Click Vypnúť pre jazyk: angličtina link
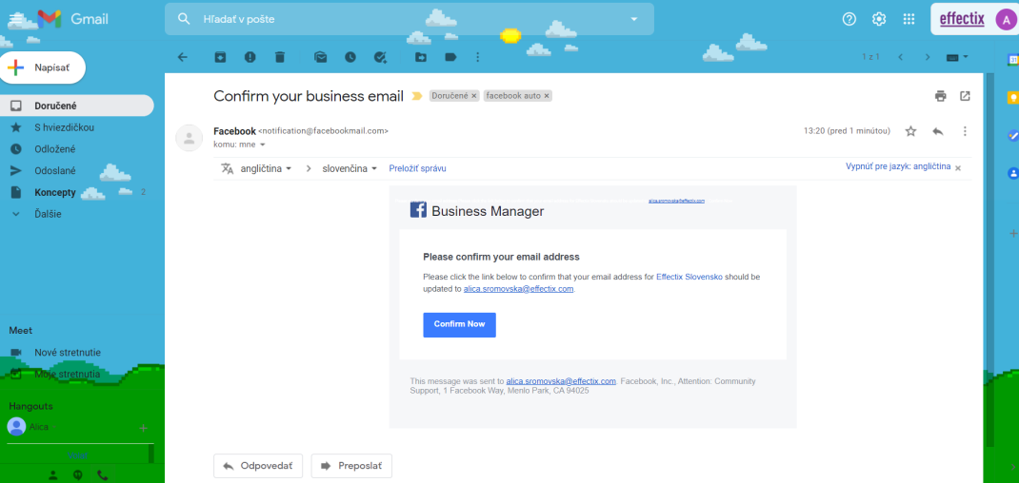 (x=898, y=166)
